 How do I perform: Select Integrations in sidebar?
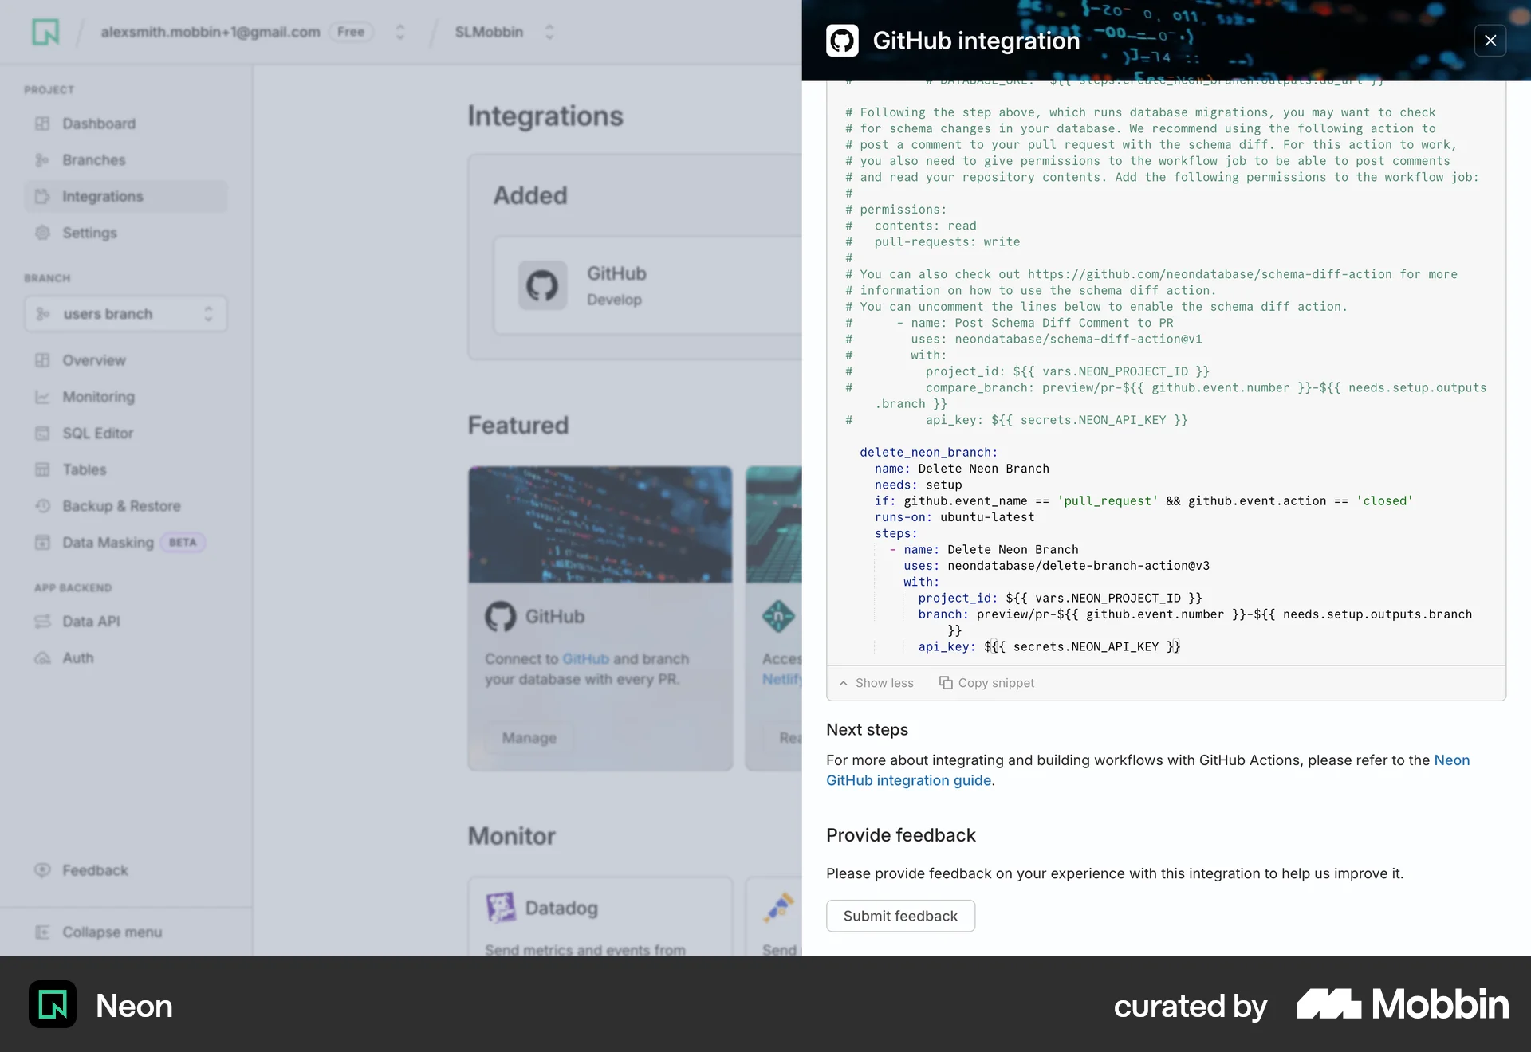tap(126, 196)
